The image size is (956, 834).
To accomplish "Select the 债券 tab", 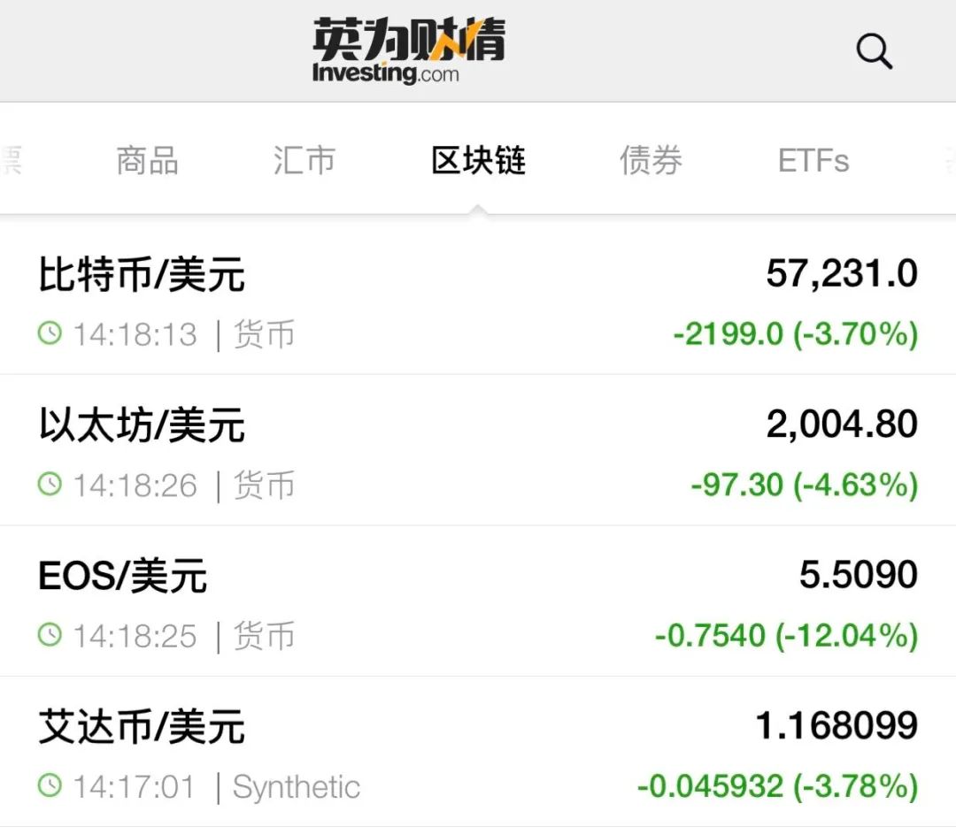I will point(651,161).
